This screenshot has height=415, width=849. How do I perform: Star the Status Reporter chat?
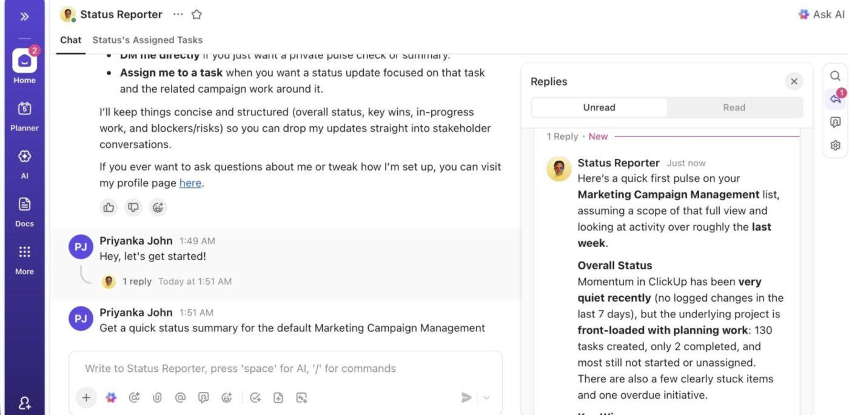pyautogui.click(x=196, y=13)
